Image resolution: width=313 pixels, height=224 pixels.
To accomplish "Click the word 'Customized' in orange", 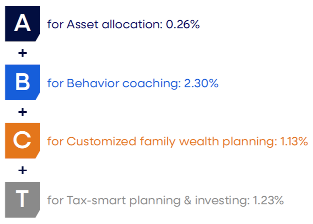I will (101, 142).
